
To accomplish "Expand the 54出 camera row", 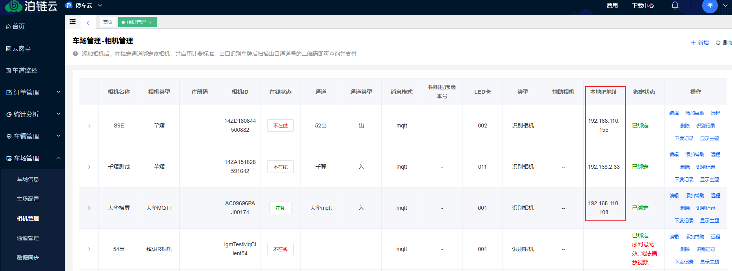I will point(89,249).
